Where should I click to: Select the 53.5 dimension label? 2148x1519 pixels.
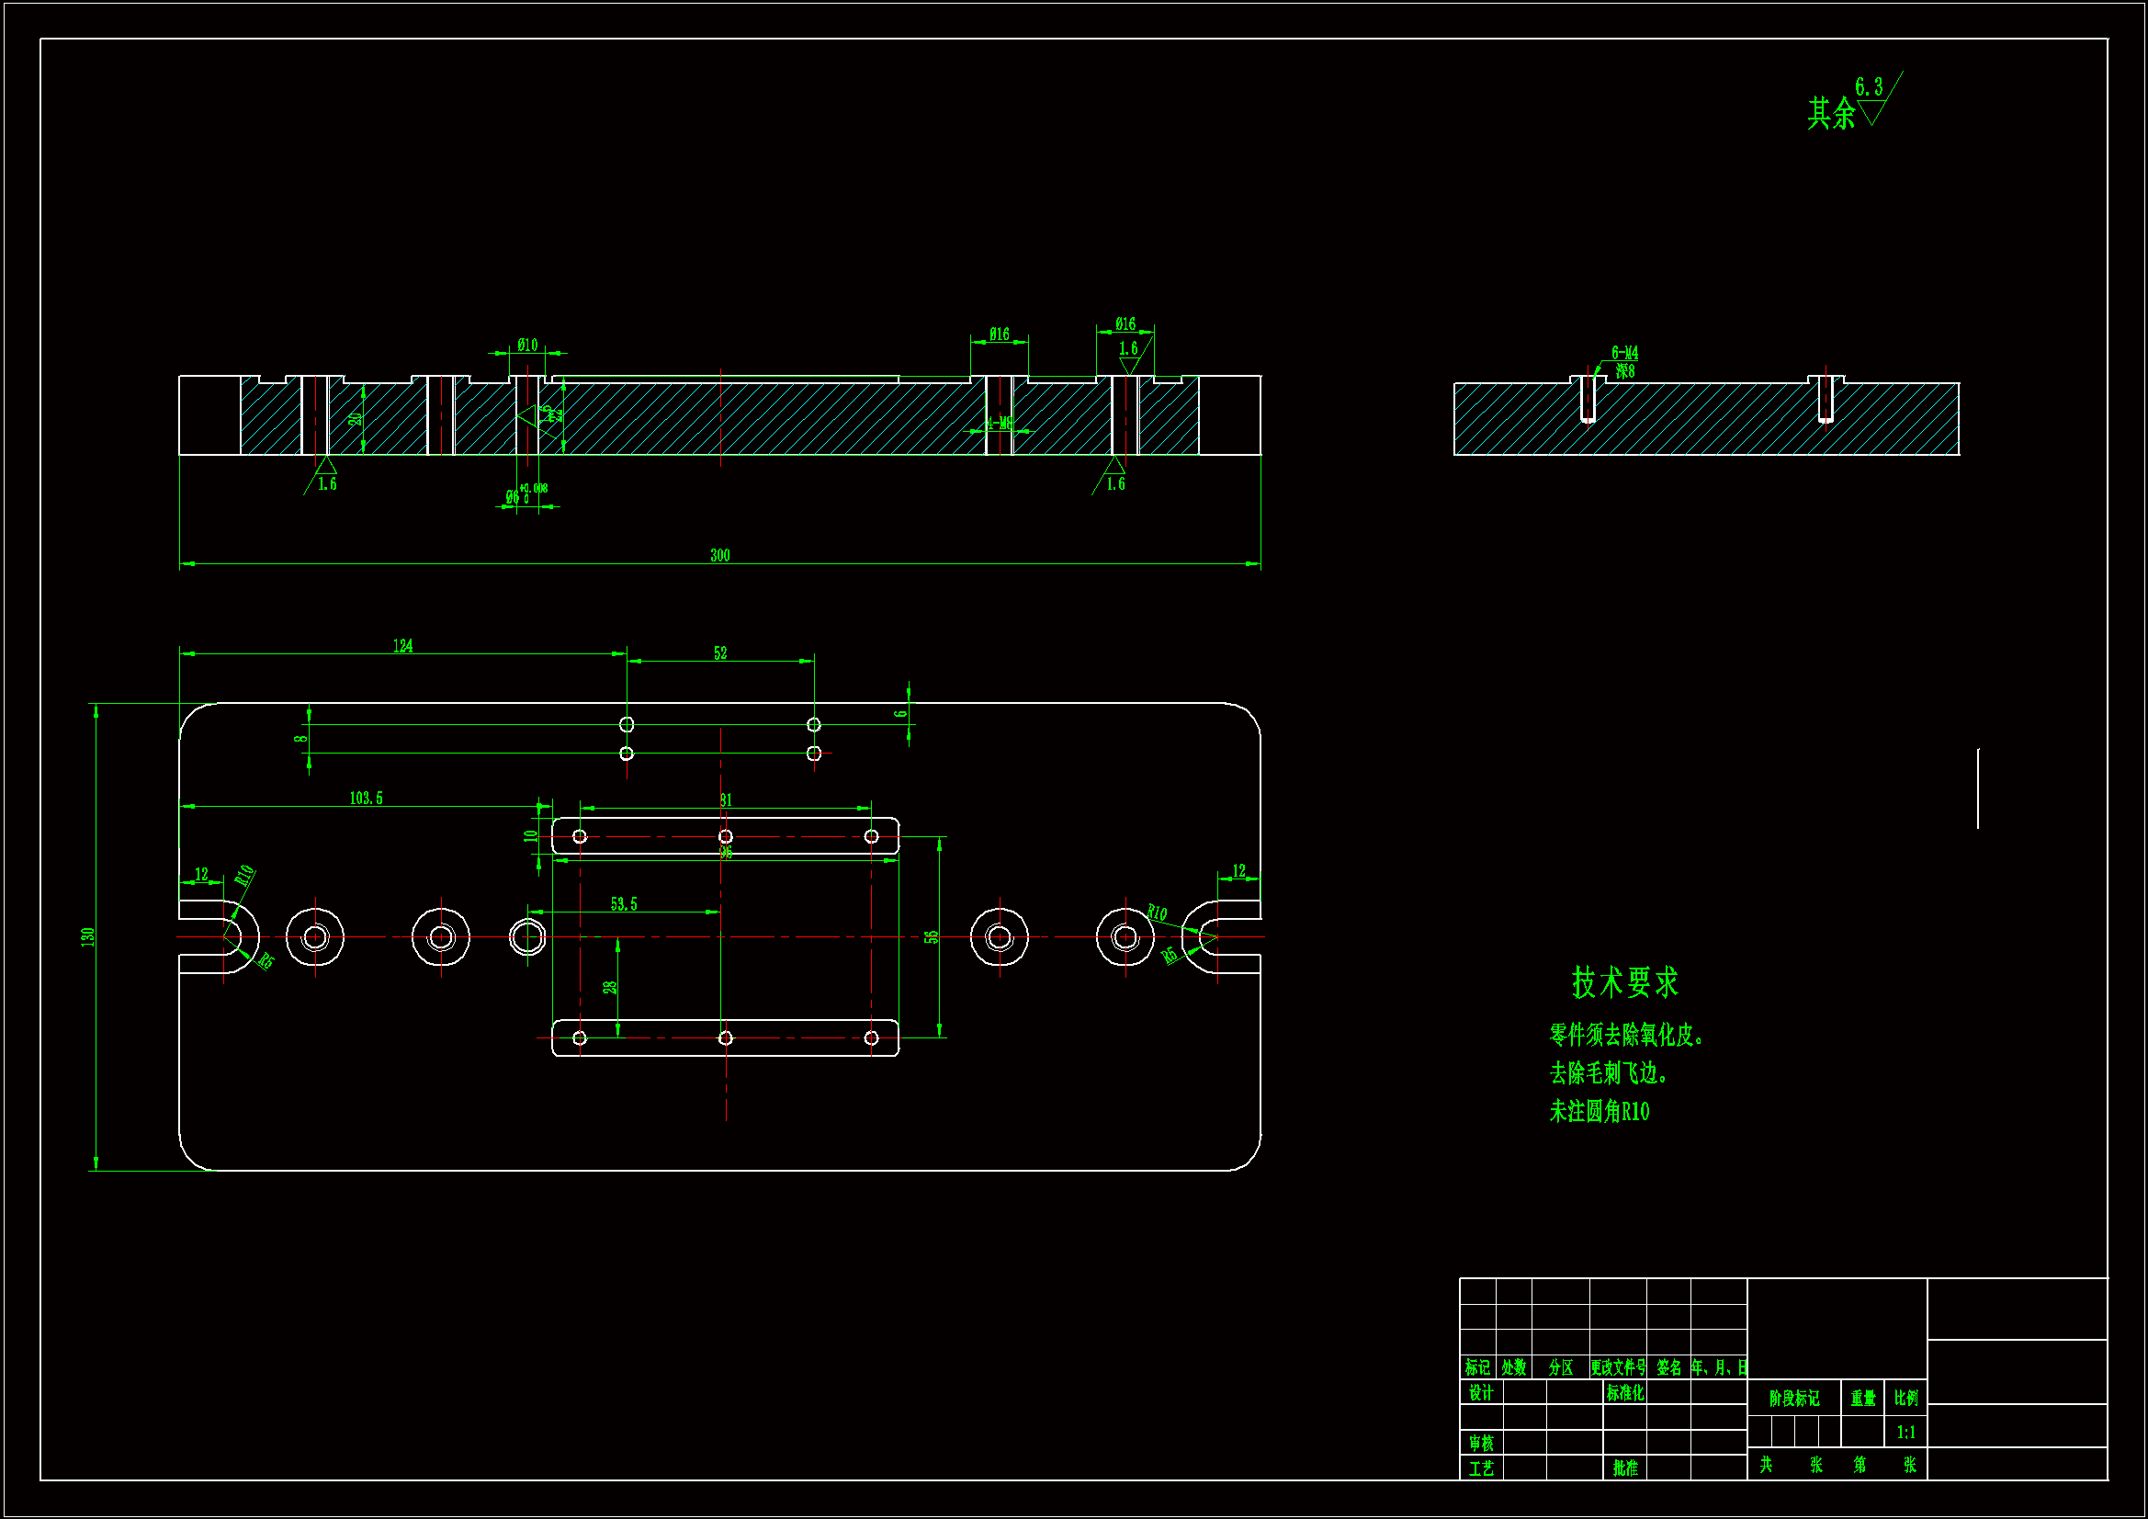623,904
